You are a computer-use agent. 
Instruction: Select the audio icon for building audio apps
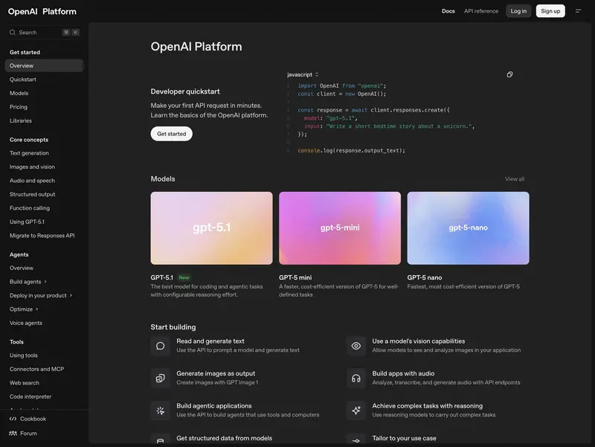(x=354, y=378)
